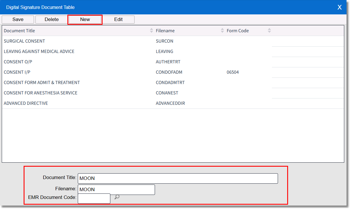Click the Edit button
Image resolution: width=350 pixels, height=209 pixels.
[118, 20]
